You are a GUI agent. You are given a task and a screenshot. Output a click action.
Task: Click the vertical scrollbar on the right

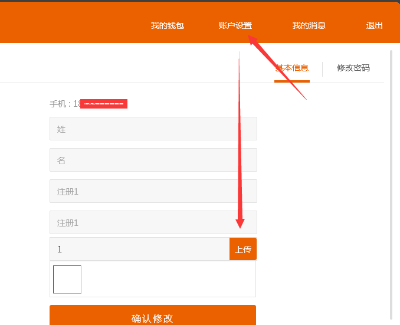click(391, 177)
